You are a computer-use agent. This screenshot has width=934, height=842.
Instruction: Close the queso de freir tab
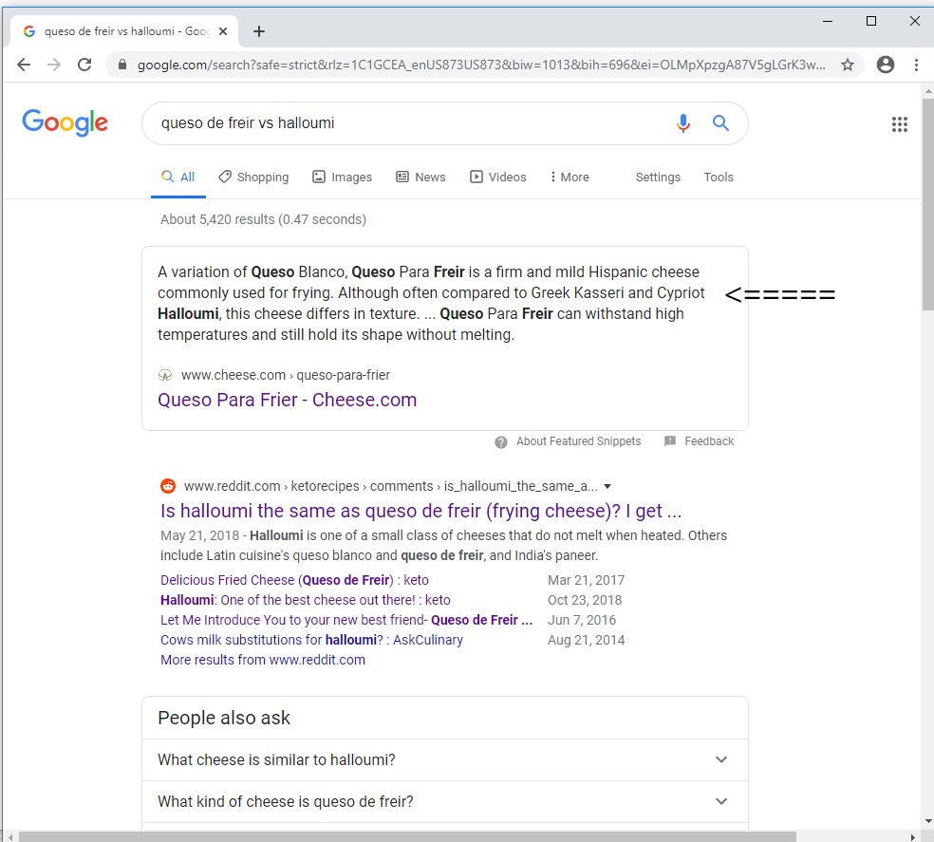(223, 31)
